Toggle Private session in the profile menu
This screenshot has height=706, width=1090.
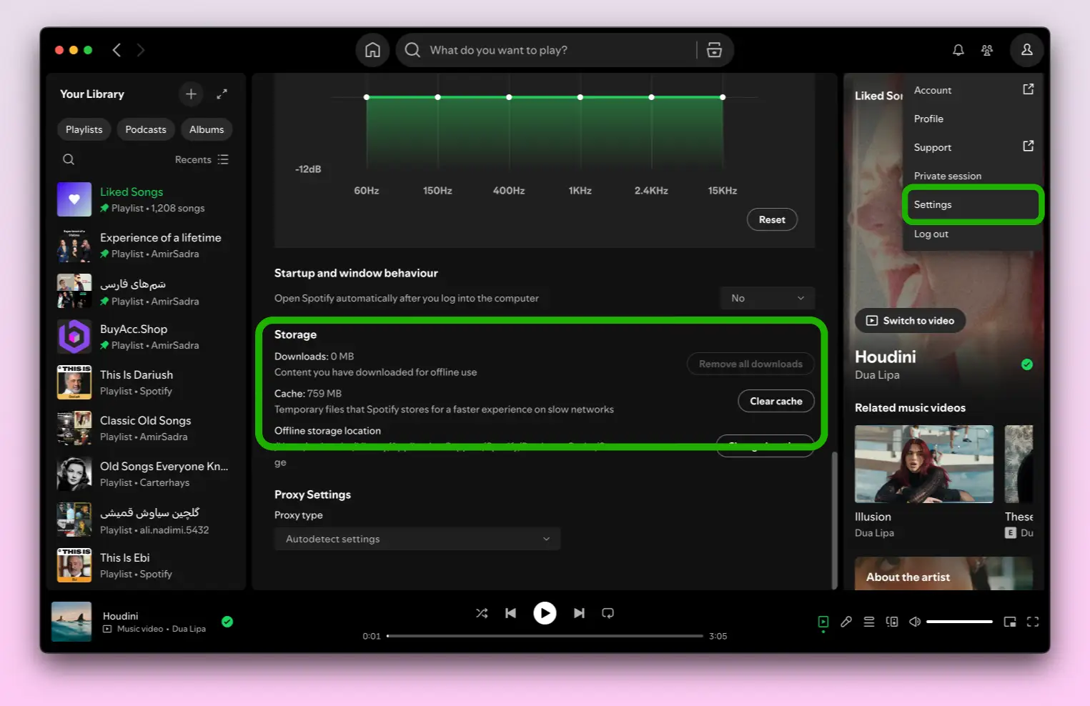tap(948, 176)
